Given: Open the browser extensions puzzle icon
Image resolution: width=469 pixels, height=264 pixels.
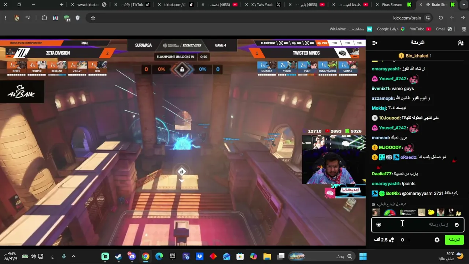Looking at the screenshot, I should pos(44,18).
